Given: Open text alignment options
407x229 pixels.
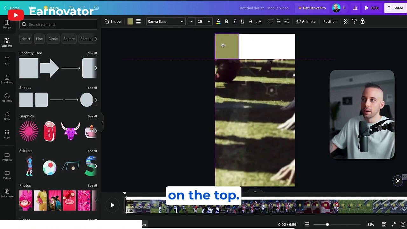Looking at the screenshot, I should 270,22.
